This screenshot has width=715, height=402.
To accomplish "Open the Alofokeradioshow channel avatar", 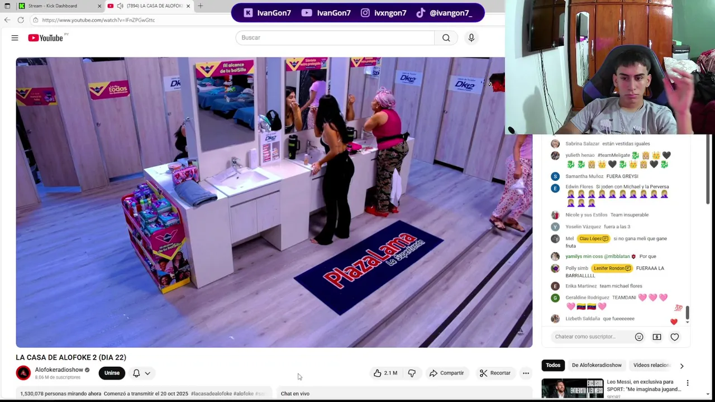I will click(x=23, y=373).
